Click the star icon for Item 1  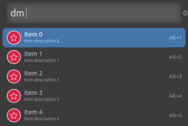point(14,57)
